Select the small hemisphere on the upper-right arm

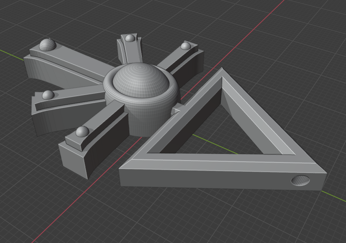[186, 46]
